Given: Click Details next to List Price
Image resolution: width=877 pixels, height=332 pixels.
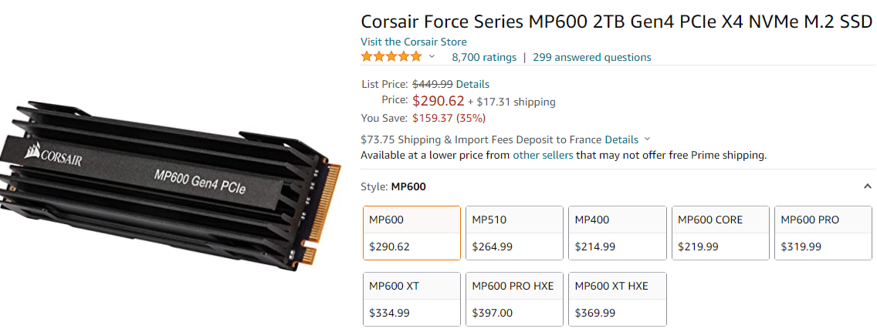Looking at the screenshot, I should point(472,84).
